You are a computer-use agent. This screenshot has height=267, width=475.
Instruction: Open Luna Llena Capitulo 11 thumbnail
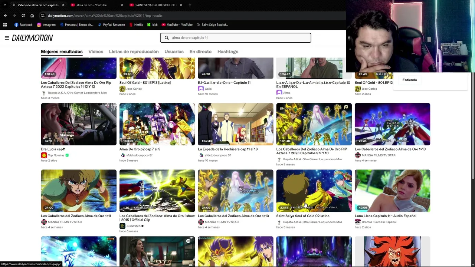click(392, 191)
